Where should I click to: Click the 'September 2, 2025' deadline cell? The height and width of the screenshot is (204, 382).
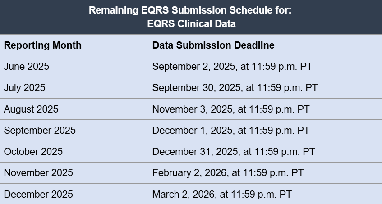pyautogui.click(x=232, y=67)
